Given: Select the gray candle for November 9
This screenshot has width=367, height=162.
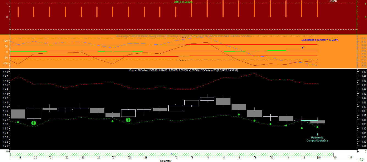Looking at the screenshot, I should [254, 113].
